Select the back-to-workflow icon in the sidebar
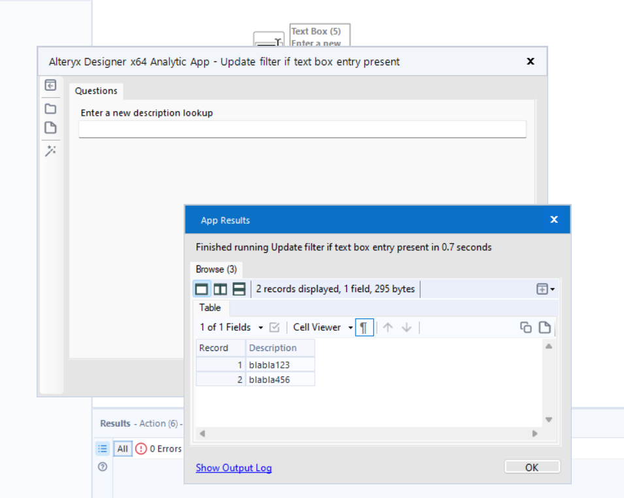624x498 pixels. point(51,86)
